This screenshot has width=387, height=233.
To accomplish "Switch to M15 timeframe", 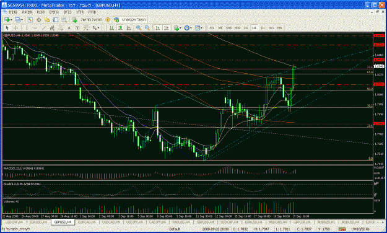I will coord(228,28).
